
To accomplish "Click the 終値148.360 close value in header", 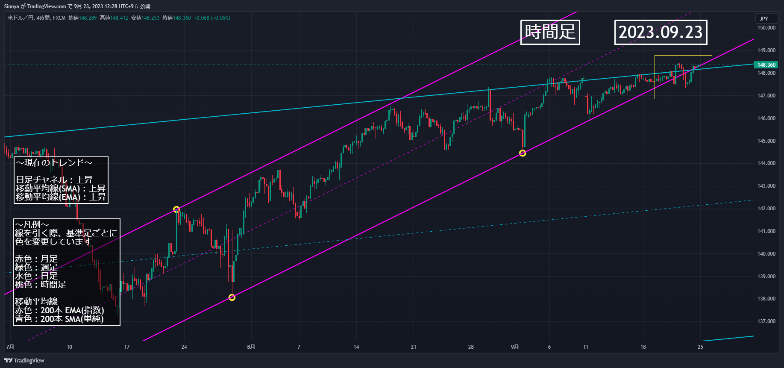I will pos(176,18).
